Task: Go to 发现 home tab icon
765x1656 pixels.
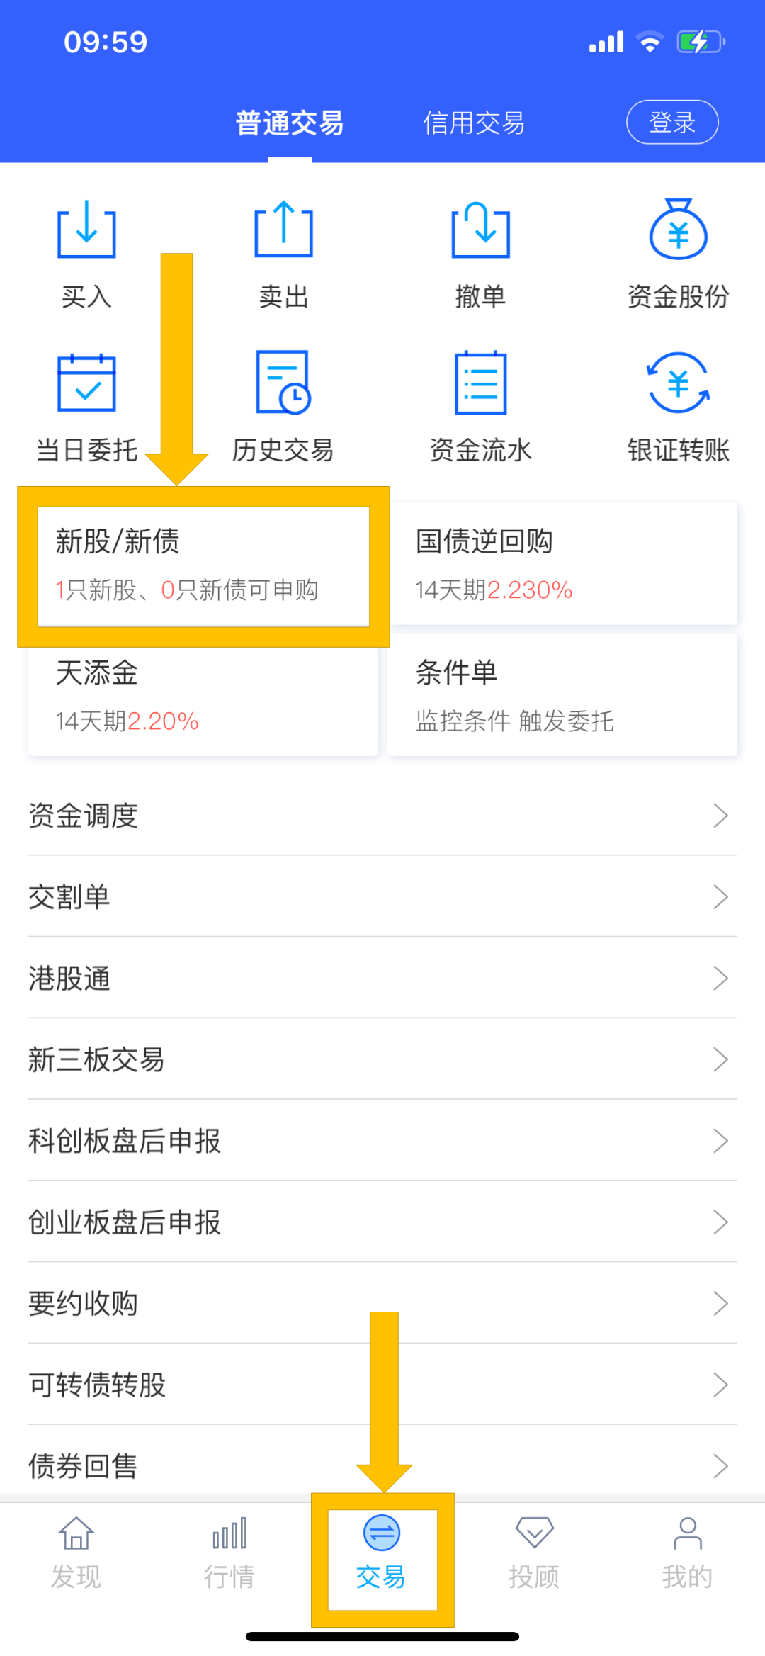Action: tap(76, 1534)
